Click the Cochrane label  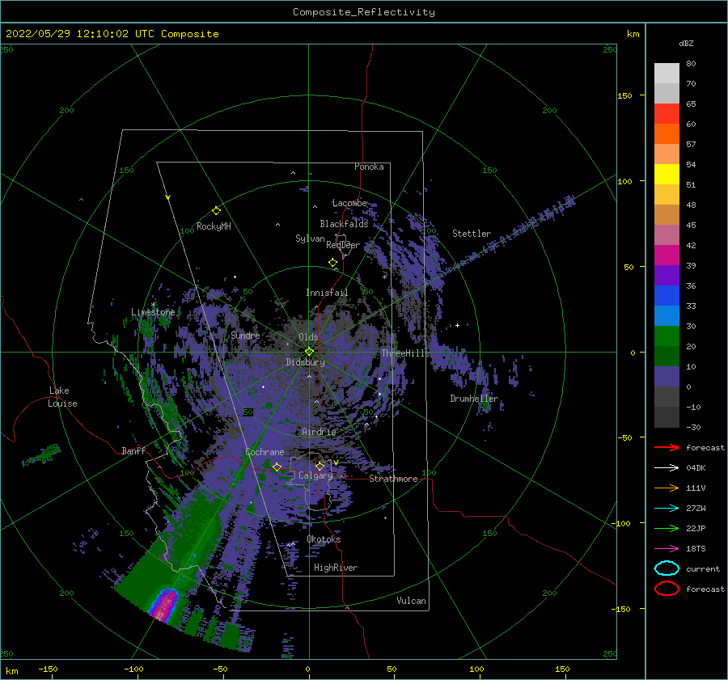click(265, 452)
